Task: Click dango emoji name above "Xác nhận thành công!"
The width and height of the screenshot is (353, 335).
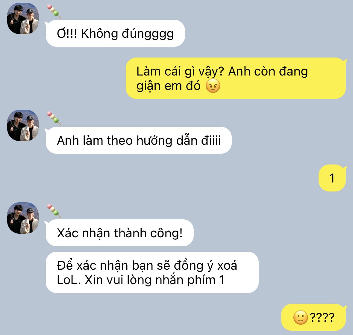Action: pos(54,211)
